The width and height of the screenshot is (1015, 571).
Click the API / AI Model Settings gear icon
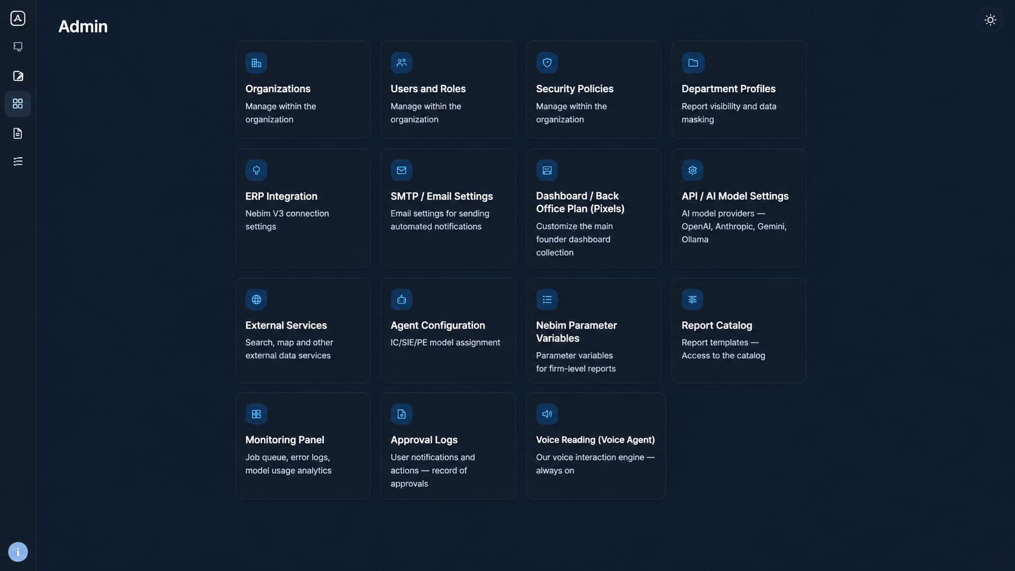point(693,171)
